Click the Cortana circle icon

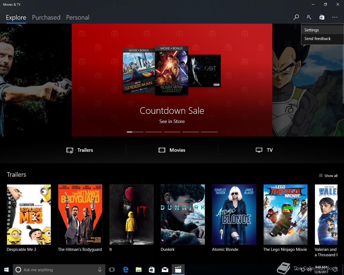pos(18,270)
